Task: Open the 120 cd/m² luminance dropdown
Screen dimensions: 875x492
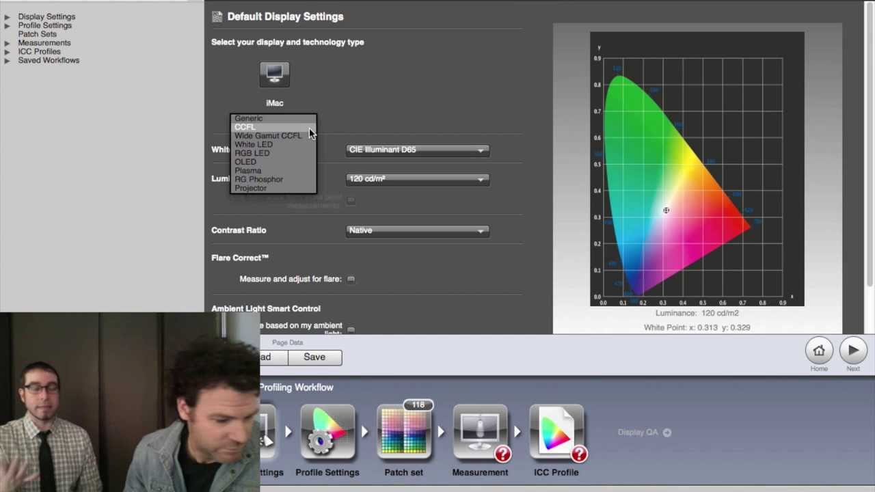Action: pyautogui.click(x=418, y=179)
